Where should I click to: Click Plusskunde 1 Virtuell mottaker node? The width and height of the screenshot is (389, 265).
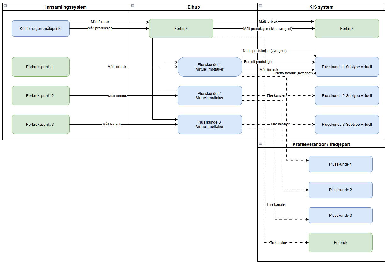[x=210, y=67]
